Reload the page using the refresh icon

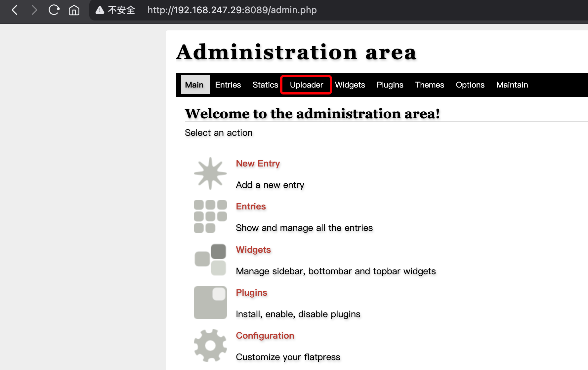54,10
